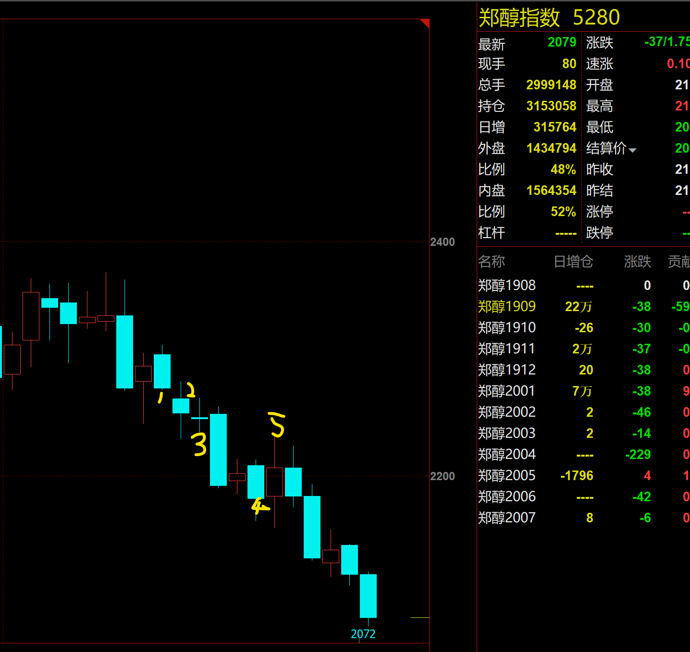Click the yellow latest-price line marker
690x652 pixels.
(419, 617)
